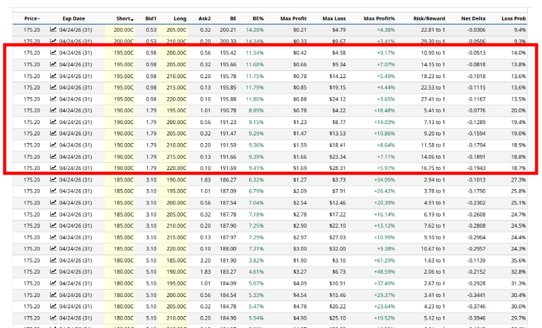Click chart icon in 200.00C/205.00C spread row
The image size is (542, 328).
[53, 29]
